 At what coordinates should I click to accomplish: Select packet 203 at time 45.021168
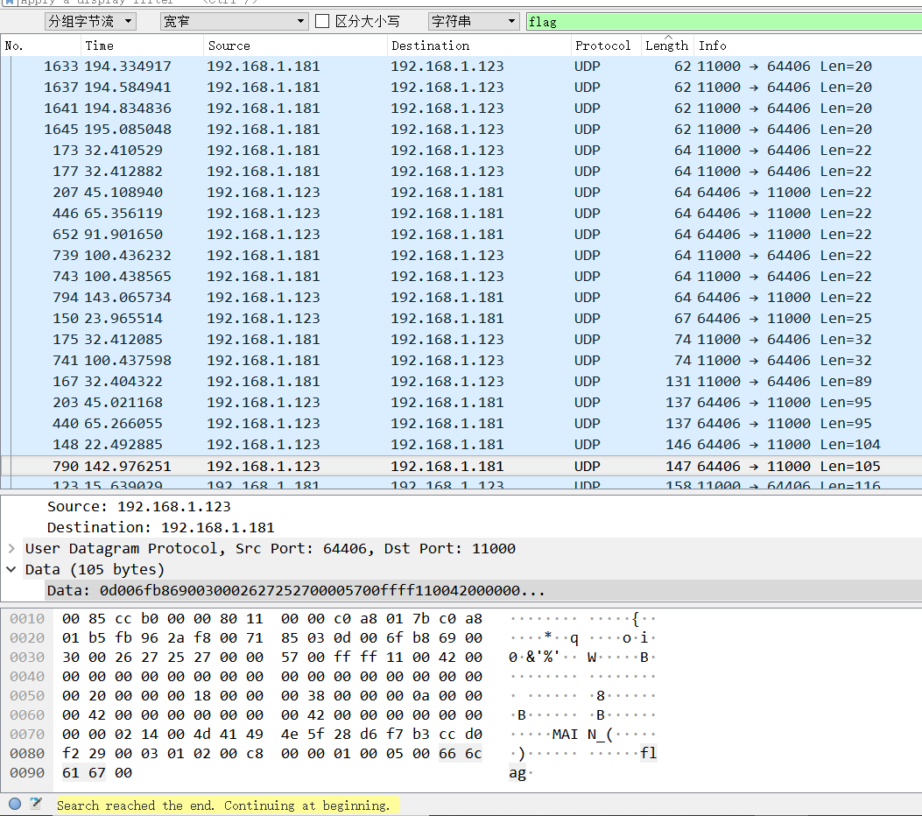coord(461,403)
